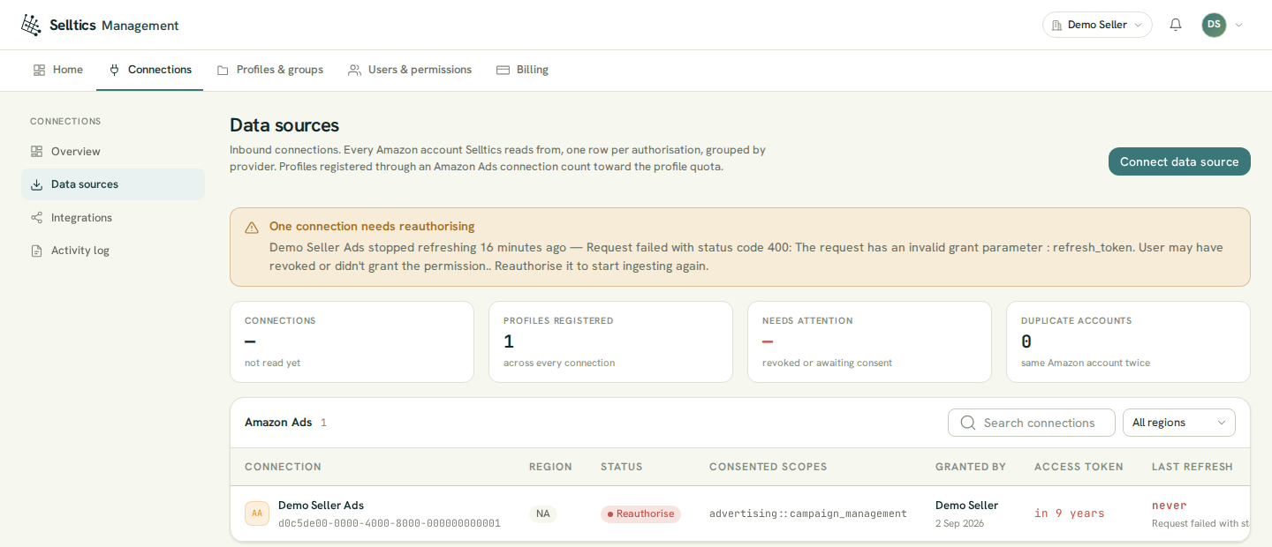1272x547 pixels.
Task: Open the Billing tab
Action: point(523,70)
